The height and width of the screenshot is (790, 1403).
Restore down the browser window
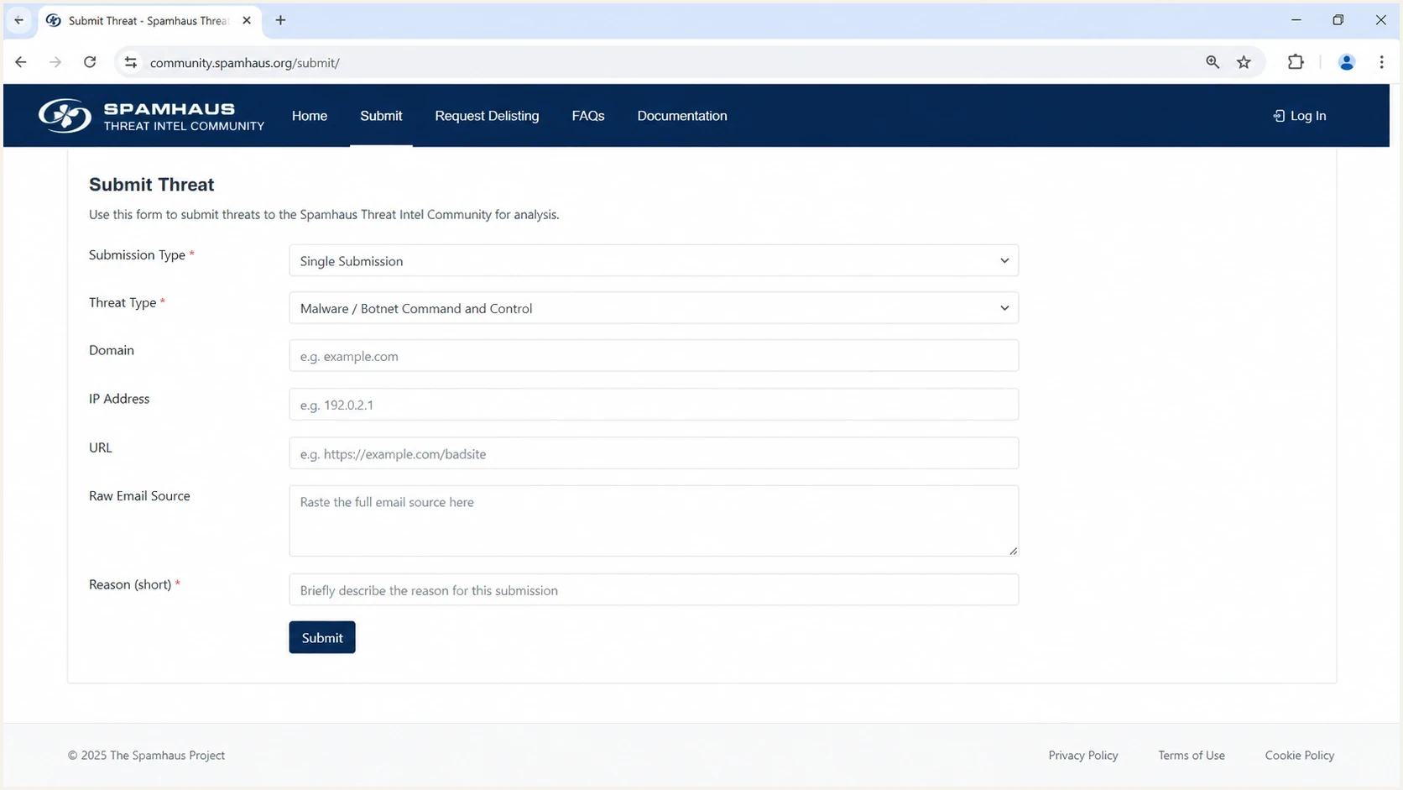coord(1338,20)
